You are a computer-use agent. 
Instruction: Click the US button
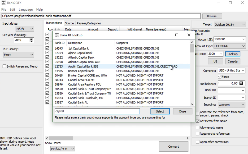(215, 61)
